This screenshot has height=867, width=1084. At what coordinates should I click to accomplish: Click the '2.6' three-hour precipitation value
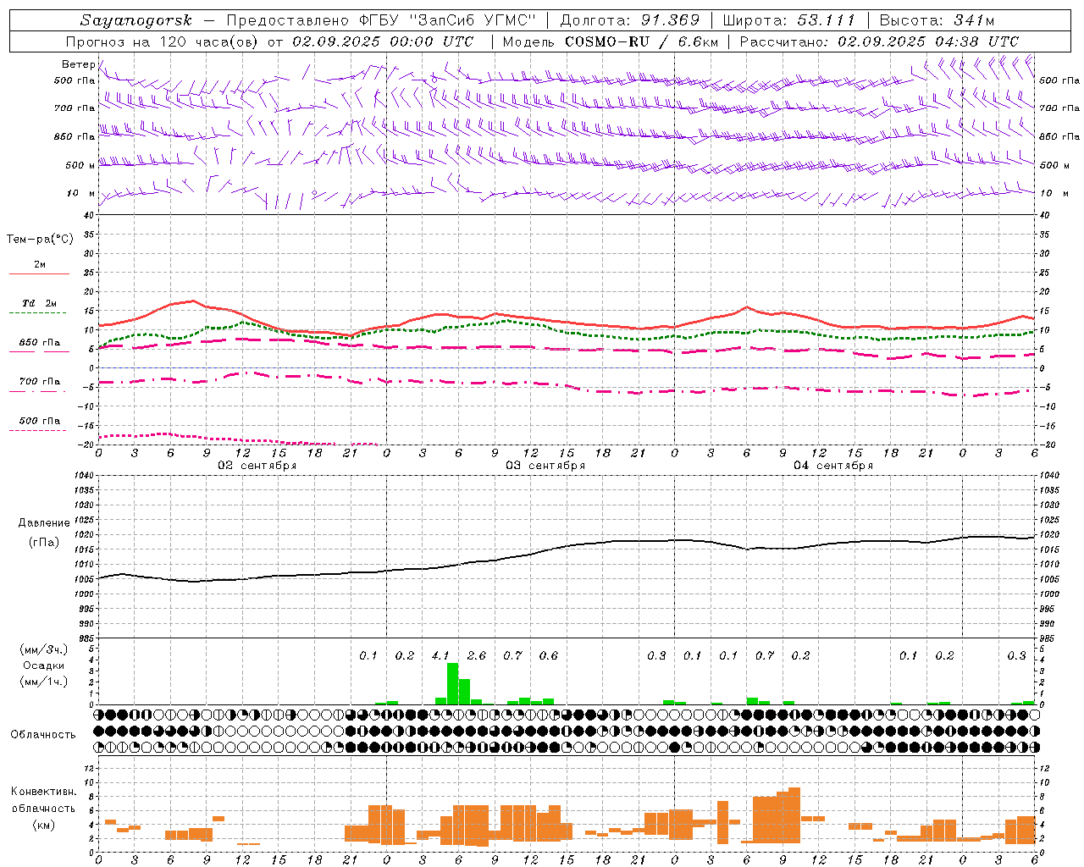pyautogui.click(x=477, y=655)
